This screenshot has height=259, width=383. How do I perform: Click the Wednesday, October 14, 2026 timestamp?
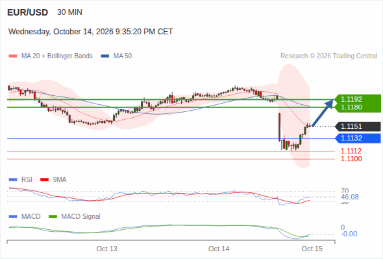(91, 32)
